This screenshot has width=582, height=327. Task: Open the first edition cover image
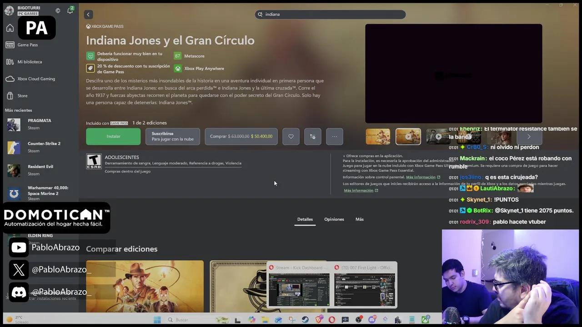pos(145,287)
